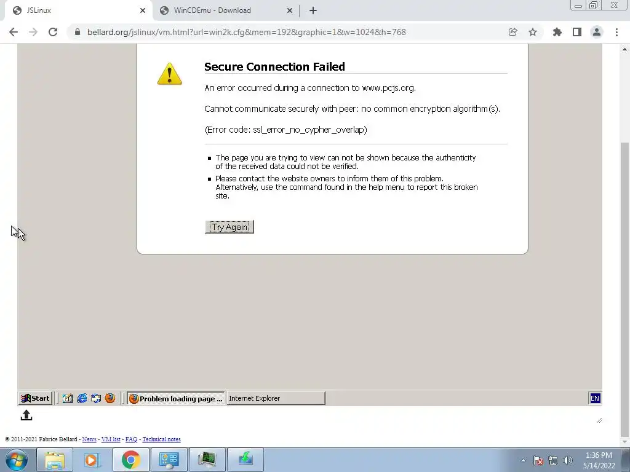Open the Windows 2000 Start menu

pyautogui.click(x=35, y=398)
